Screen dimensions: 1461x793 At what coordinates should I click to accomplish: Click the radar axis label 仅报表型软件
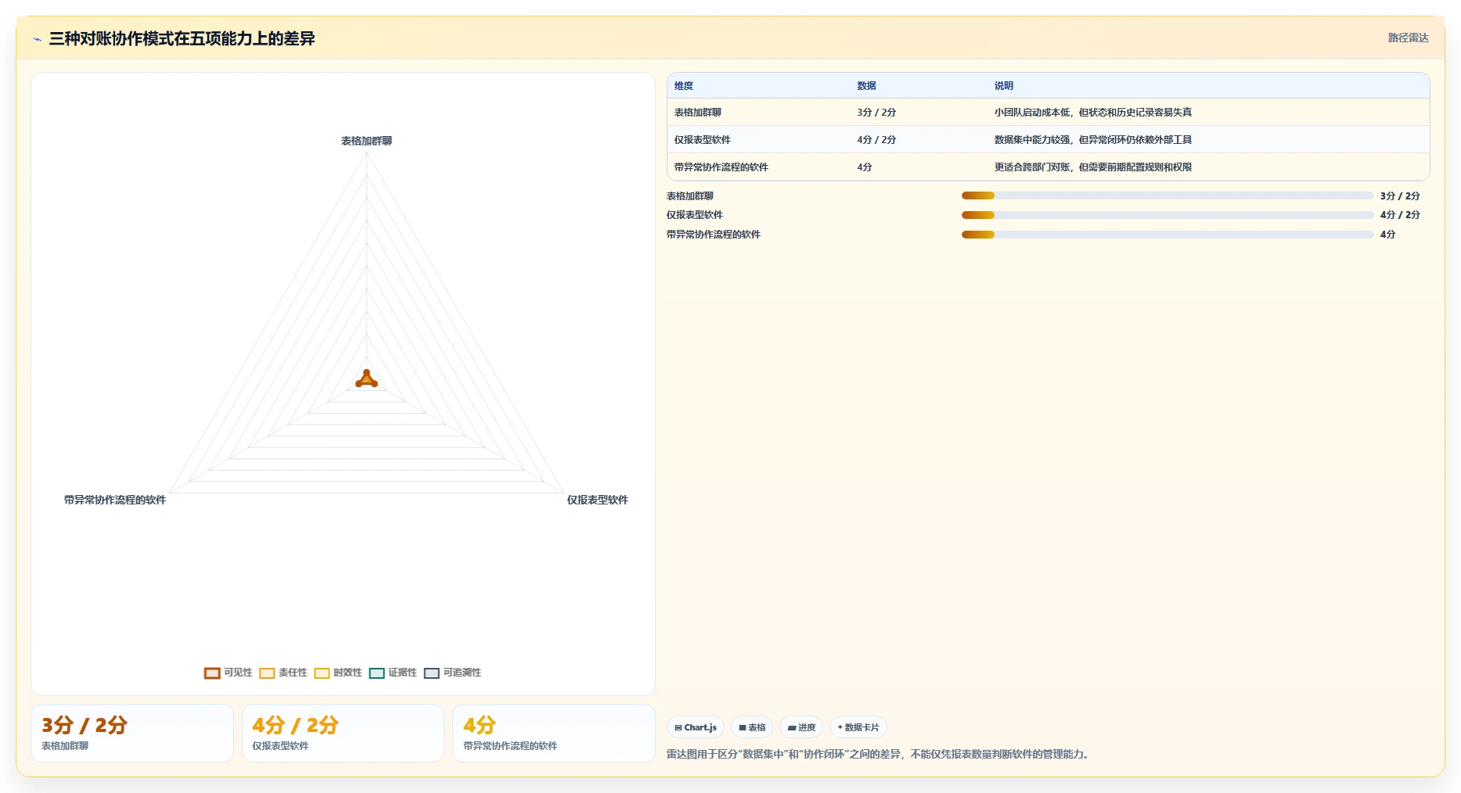tap(597, 500)
